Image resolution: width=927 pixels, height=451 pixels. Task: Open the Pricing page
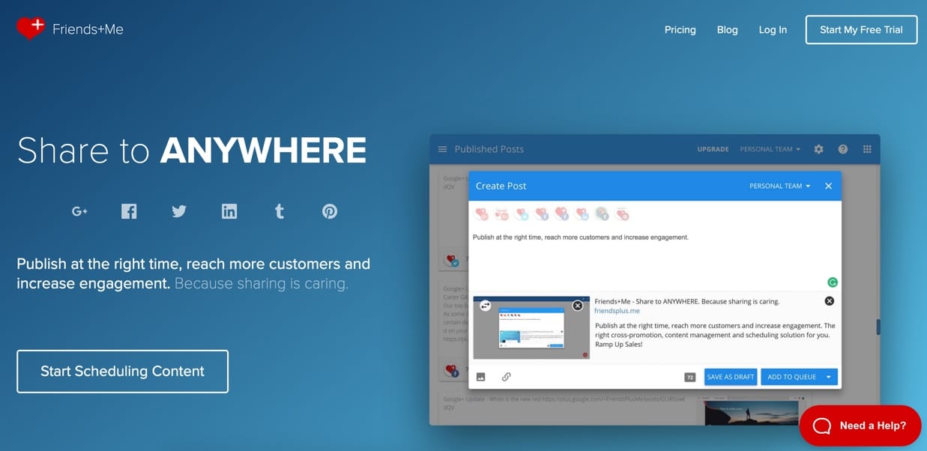(x=680, y=30)
